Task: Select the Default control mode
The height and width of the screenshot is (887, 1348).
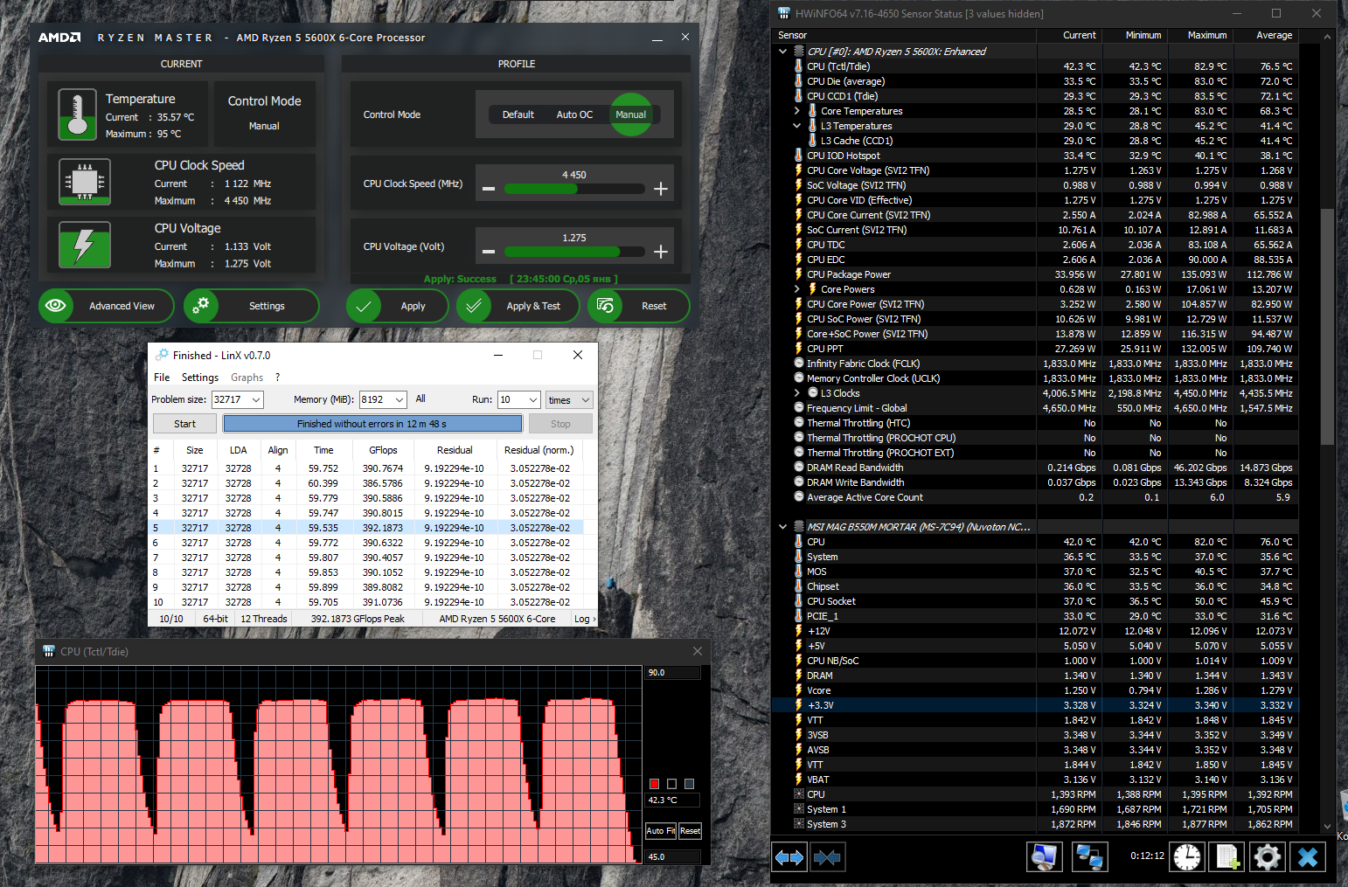Action: (518, 114)
